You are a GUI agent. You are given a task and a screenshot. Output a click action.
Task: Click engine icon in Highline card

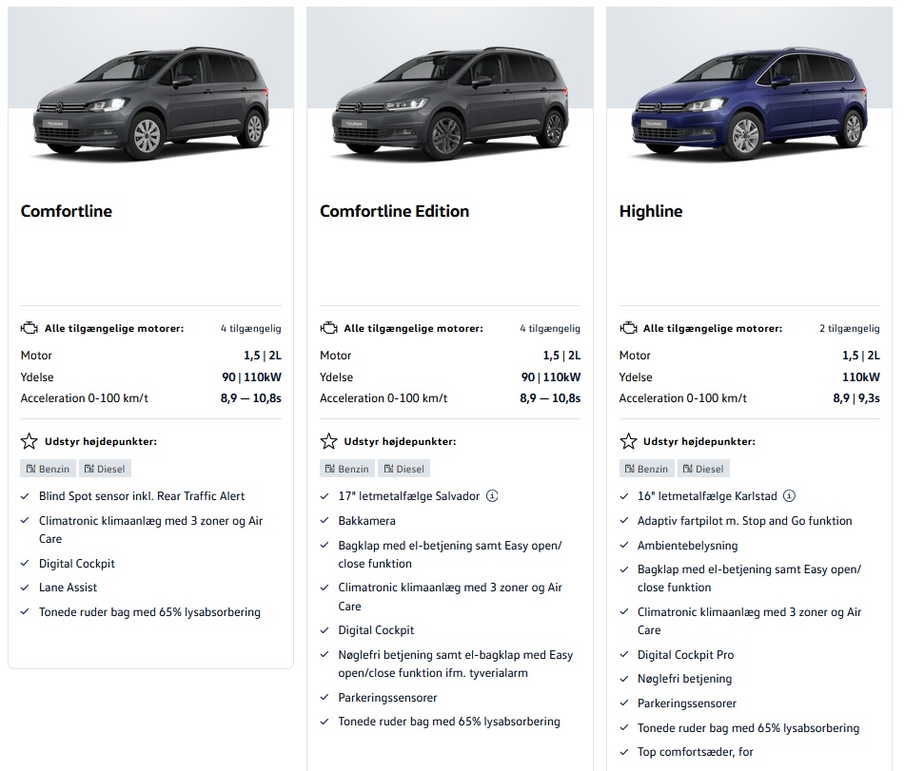[x=628, y=328]
